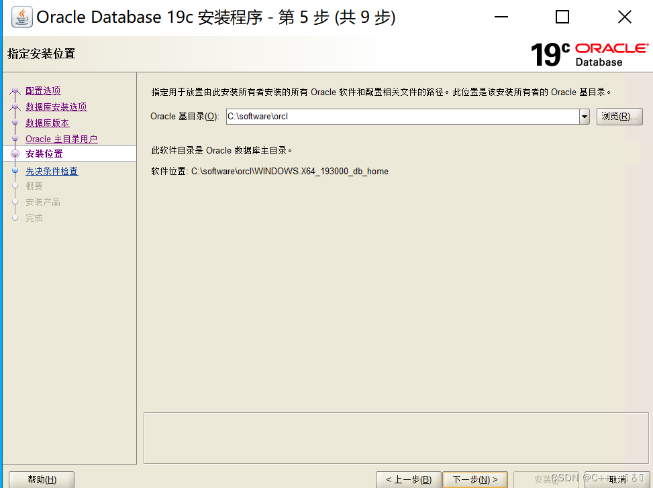Viewport: 653px width, 488px height.
Task: Click the 取消 cancel button
Action: click(617, 480)
